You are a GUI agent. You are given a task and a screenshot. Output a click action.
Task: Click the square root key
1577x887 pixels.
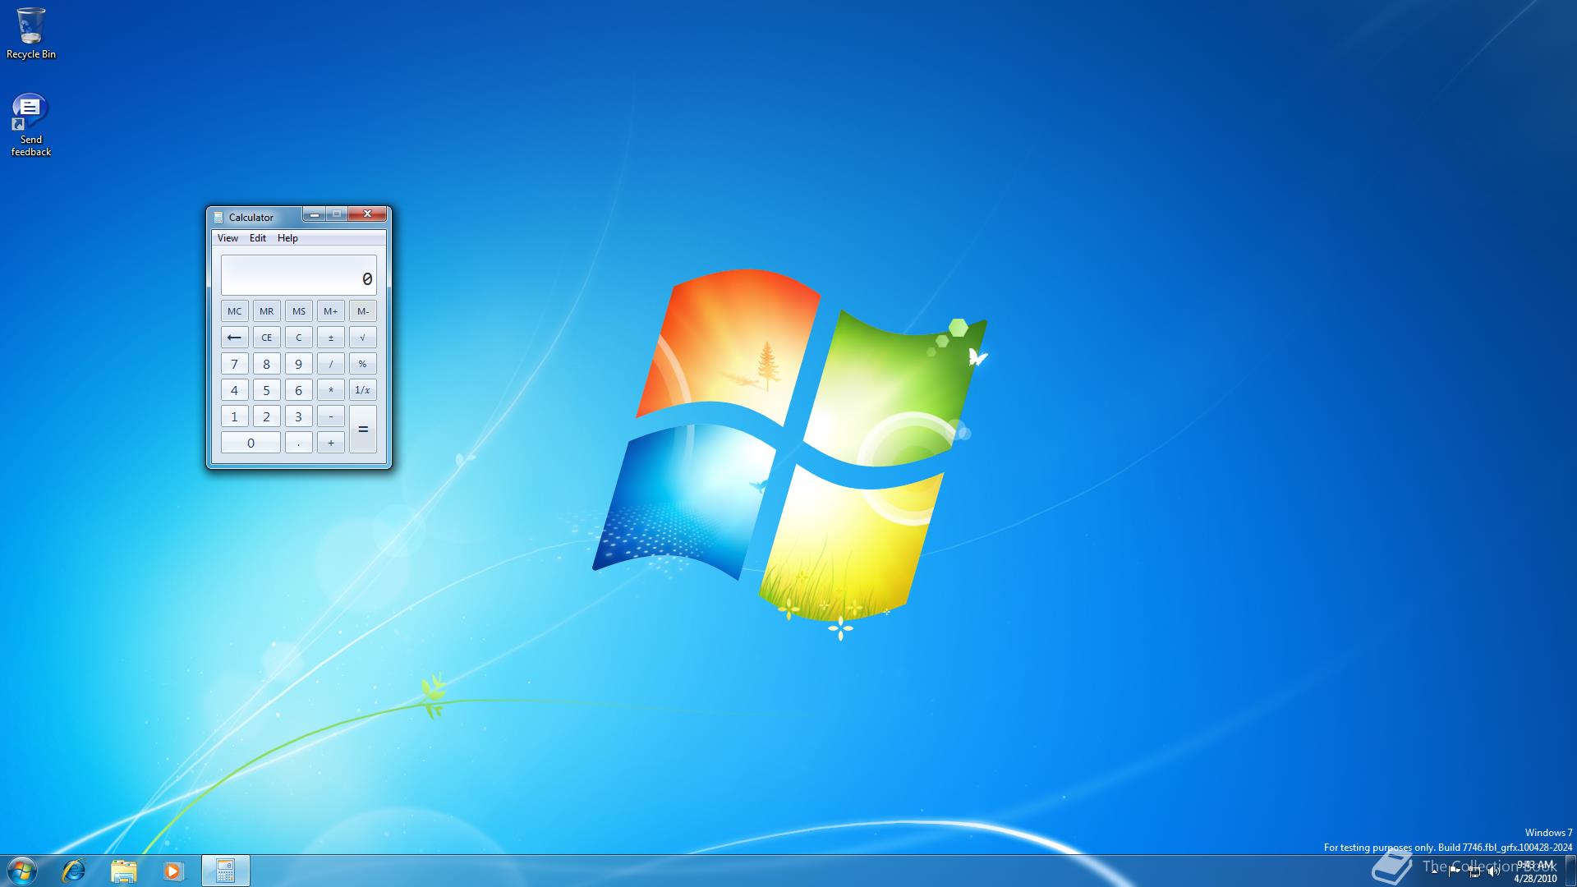click(362, 338)
